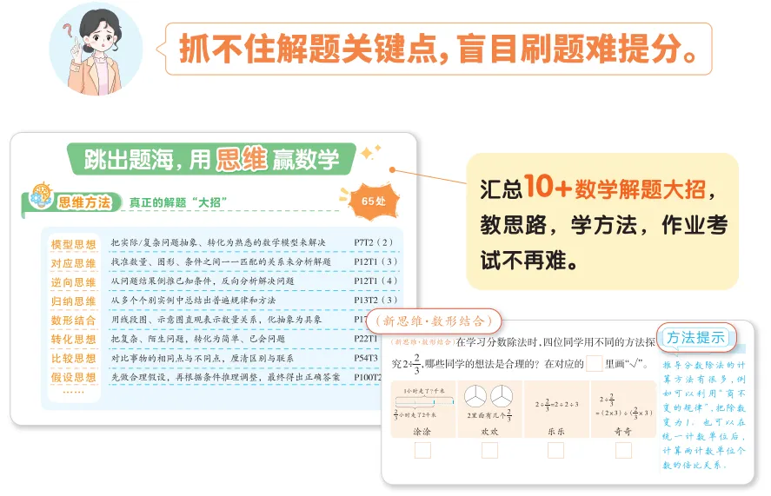This screenshot has height=496, width=771.
Task: Tick the checkbox under 涂涂
Action: point(422,450)
